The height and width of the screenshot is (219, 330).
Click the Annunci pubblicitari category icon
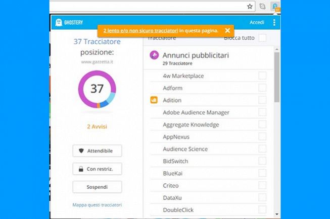(154, 55)
